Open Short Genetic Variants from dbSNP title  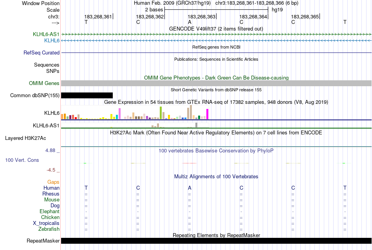point(216,90)
